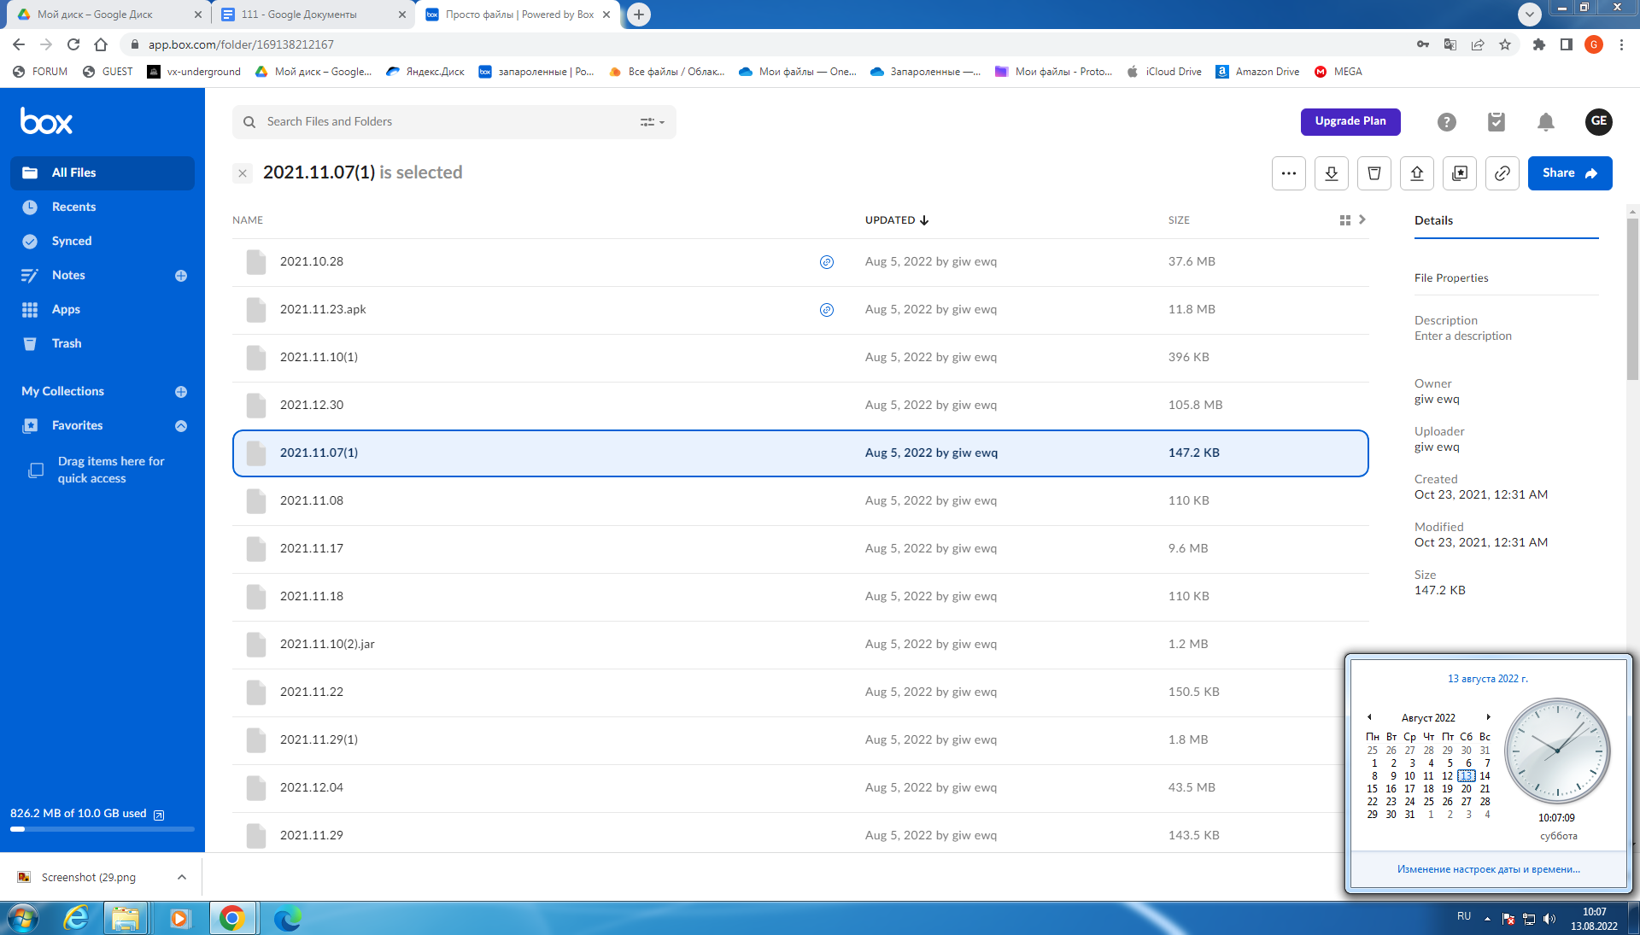Open the help question mark icon
1640x935 pixels.
[x=1446, y=122]
